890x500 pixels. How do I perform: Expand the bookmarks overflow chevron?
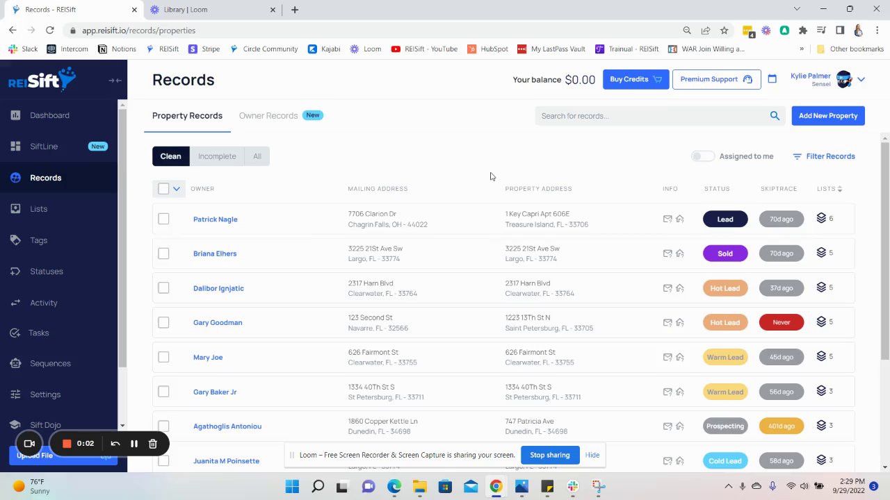pos(802,49)
